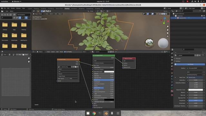Toggle the Use Nodes checkbox in node header
This screenshot has width=206, height=116.
[65, 52]
